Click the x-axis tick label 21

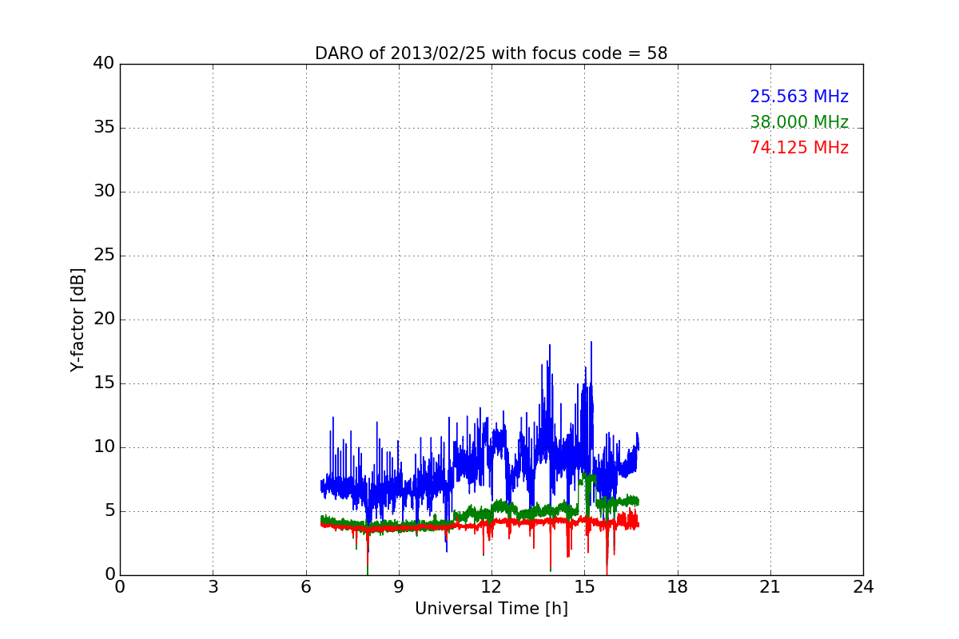click(770, 586)
